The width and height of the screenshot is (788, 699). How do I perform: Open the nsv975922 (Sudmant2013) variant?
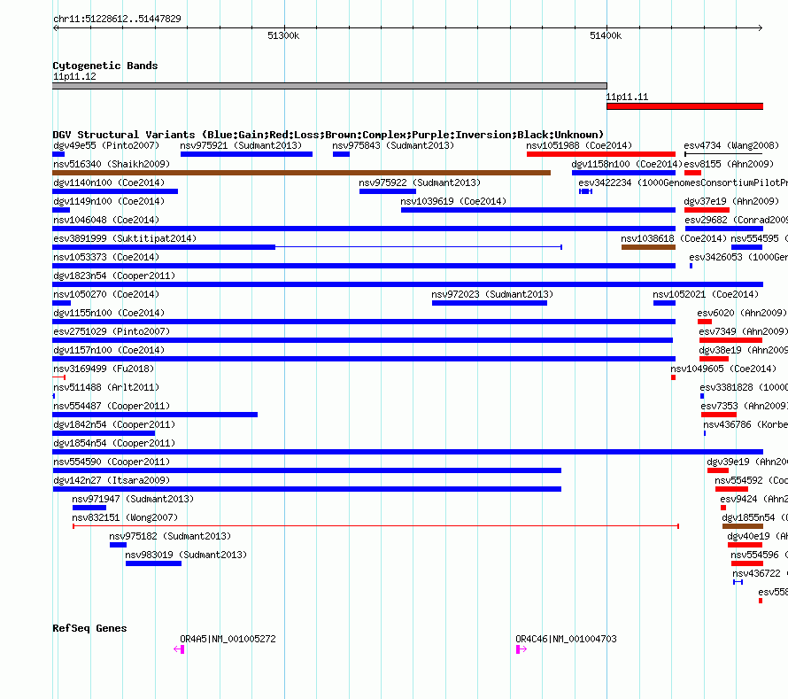click(x=388, y=191)
